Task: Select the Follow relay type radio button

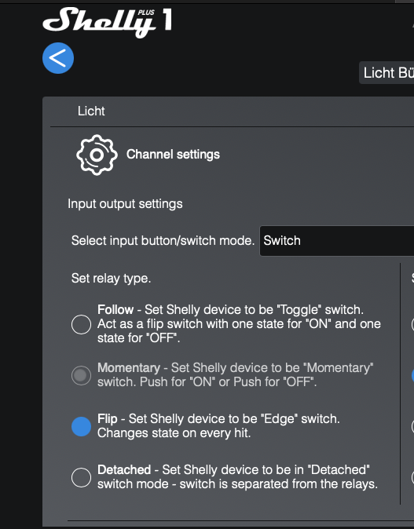Action: pos(81,324)
